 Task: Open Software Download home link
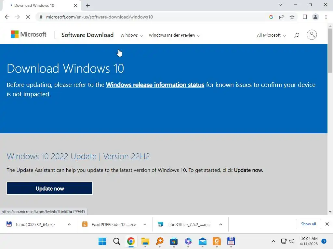tap(87, 35)
